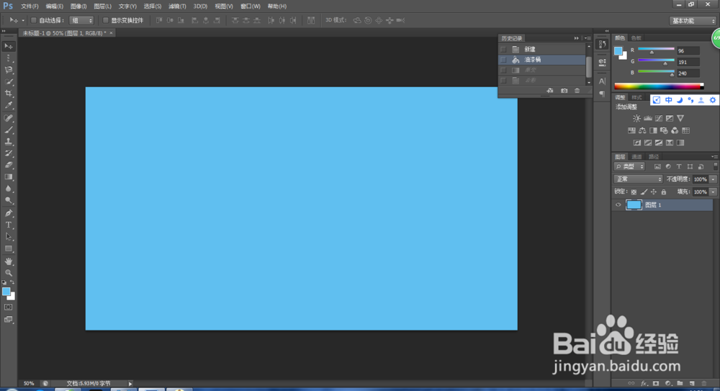Switch to the 通道 tab
Viewport: 720px width, 391px height.
(x=637, y=157)
